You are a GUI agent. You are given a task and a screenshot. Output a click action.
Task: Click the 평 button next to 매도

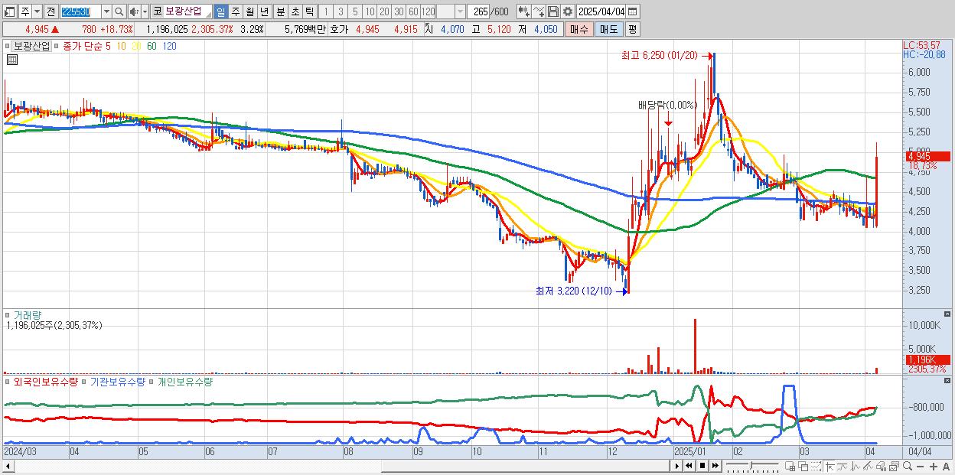pyautogui.click(x=632, y=29)
